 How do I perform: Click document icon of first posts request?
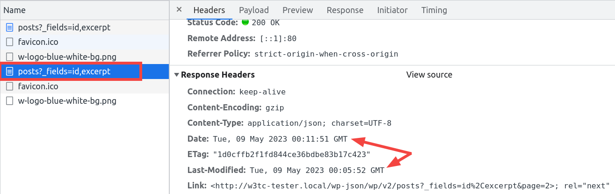[10, 28]
